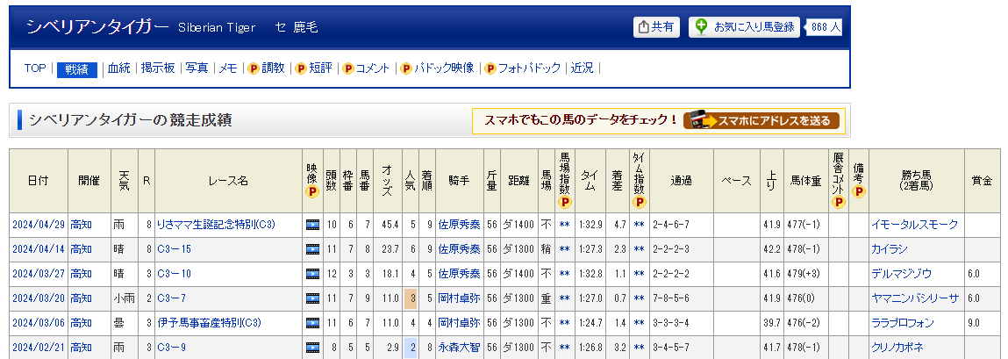Play race video for 2024/03/06 row
This screenshot has width=1008, height=359.
pos(312,323)
